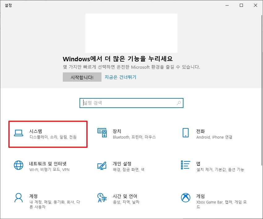Image resolution: width=263 pixels, height=219 pixels.
Task: Click Bluetooth, 프린터, 마우스 description
Action: pos(134,137)
